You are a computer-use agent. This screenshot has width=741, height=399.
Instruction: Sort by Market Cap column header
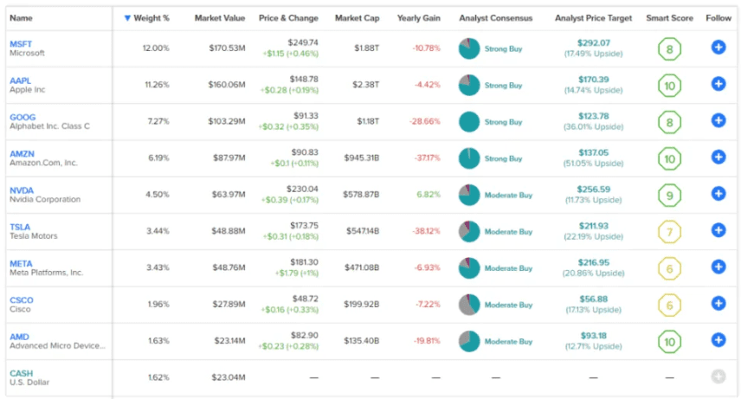pos(358,18)
